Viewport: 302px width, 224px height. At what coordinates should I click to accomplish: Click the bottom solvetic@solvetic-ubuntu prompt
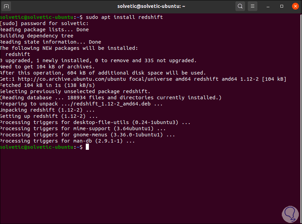[41, 147]
